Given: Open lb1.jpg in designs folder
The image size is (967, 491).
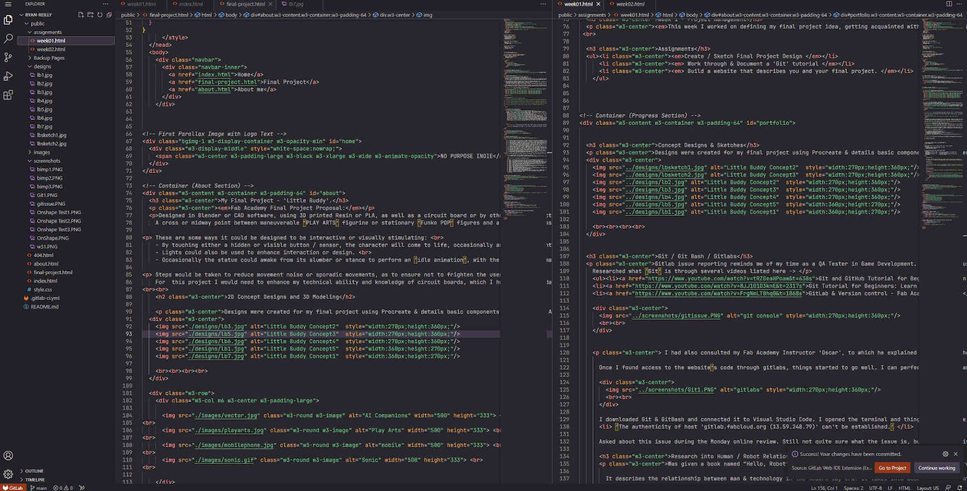Looking at the screenshot, I should pyautogui.click(x=45, y=75).
